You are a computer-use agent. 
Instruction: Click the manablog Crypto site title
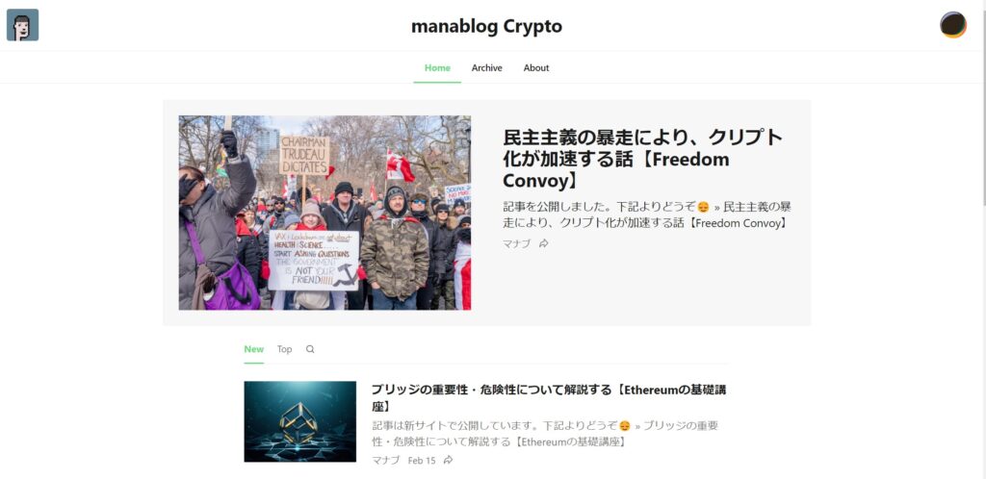click(x=486, y=26)
